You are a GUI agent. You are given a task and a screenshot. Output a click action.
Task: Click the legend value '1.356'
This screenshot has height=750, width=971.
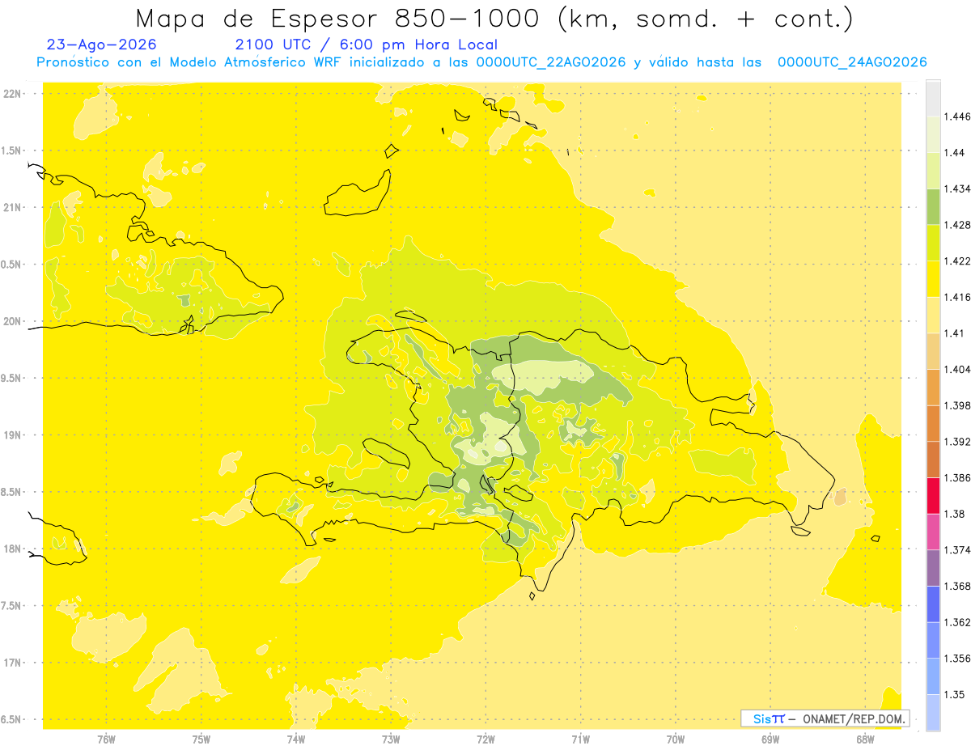(x=959, y=658)
